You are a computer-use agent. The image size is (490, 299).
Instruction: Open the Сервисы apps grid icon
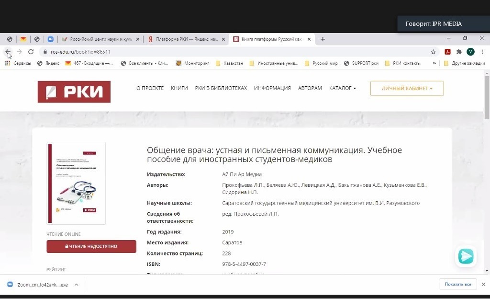click(8, 63)
